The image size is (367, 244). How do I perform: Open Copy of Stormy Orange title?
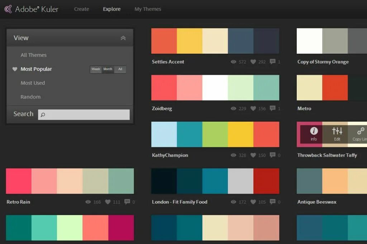pyautogui.click(x=323, y=62)
